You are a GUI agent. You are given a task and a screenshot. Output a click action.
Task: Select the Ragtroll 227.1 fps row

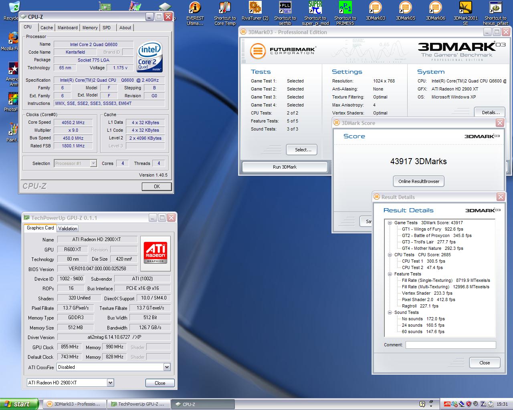420,306
